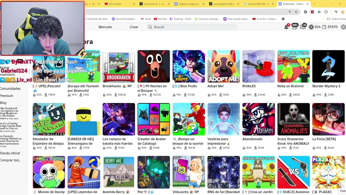The width and height of the screenshot is (346, 195).
Task: Close the Destacadas - Roblox tab
Action: point(308,4)
